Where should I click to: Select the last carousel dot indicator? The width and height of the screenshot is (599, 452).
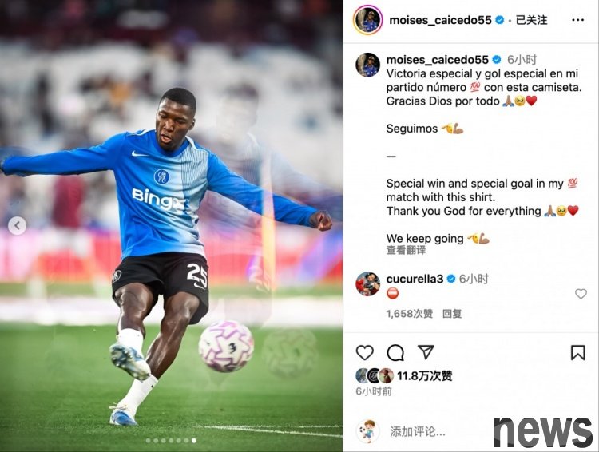194,441
